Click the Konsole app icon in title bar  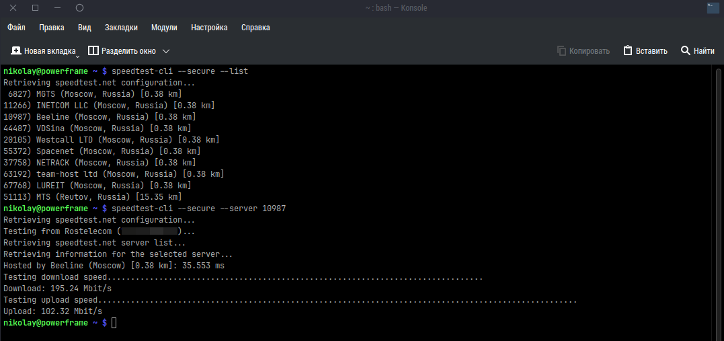click(x=713, y=8)
